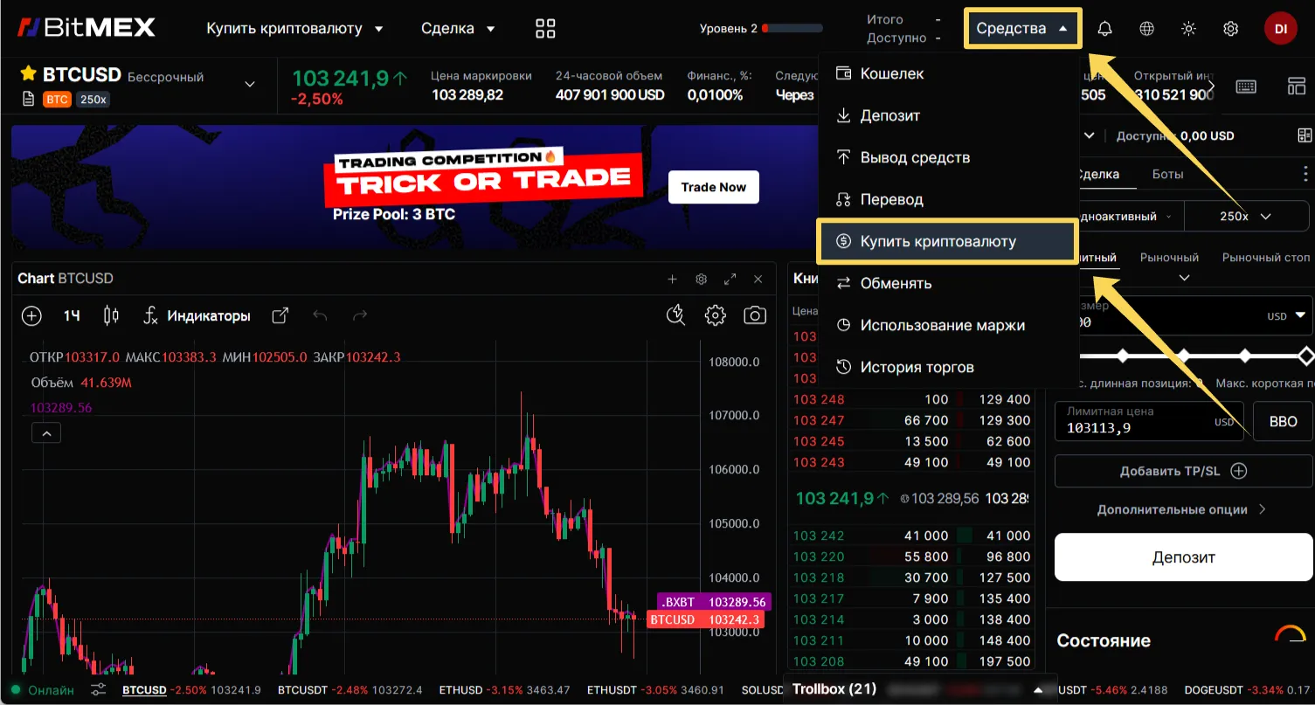Open the 250x leverage dropdown
The image size is (1315, 705).
(1247, 216)
